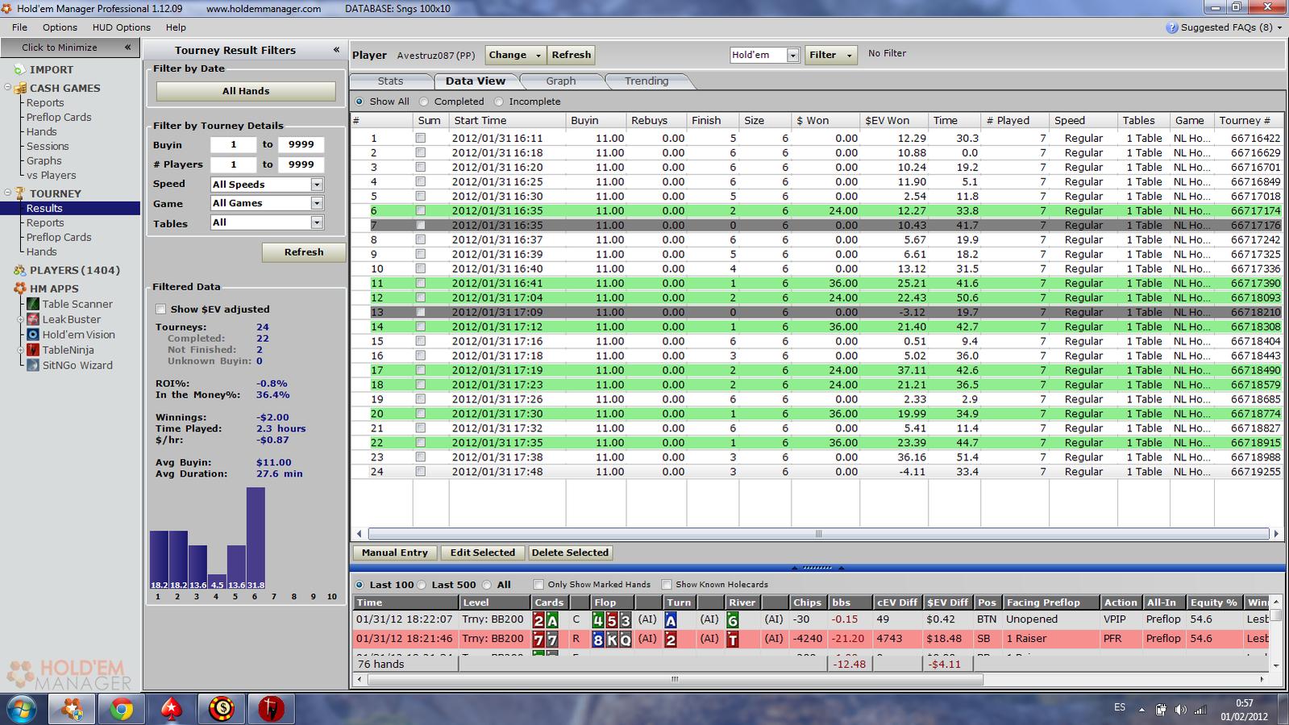Open the TableNinja taskbar icon
Screen dimensions: 1289x725
[271, 709]
